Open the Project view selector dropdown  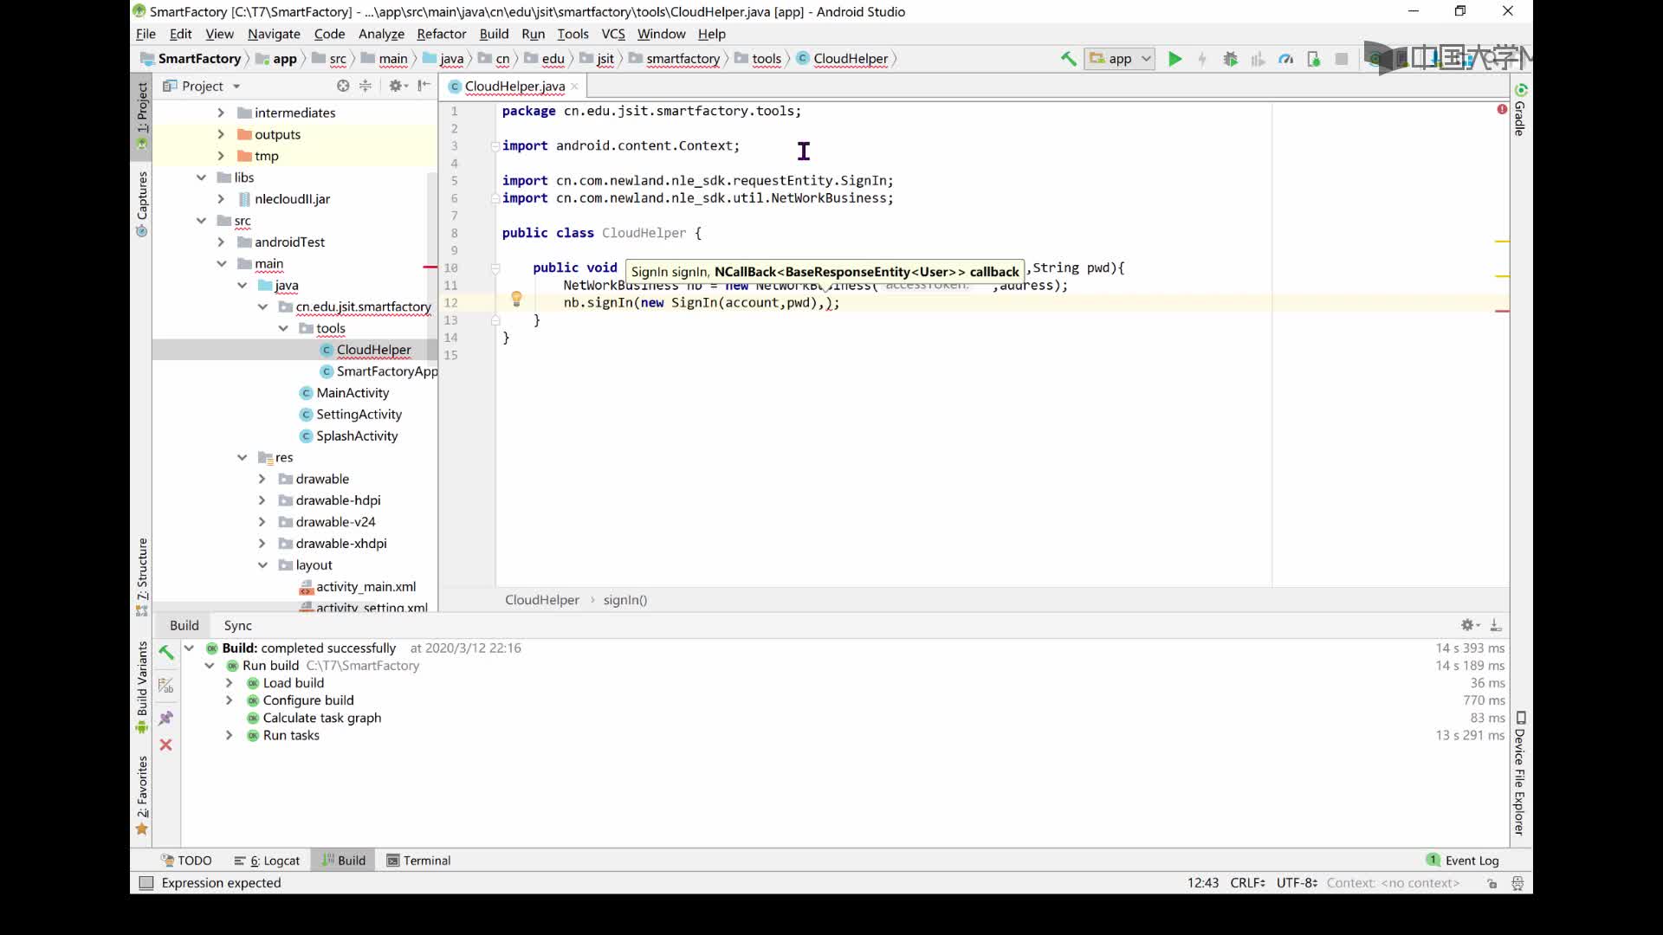pos(202,86)
